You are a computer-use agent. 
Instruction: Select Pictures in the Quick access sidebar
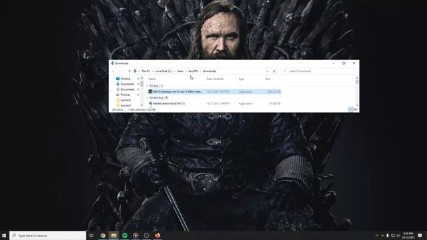tap(125, 95)
